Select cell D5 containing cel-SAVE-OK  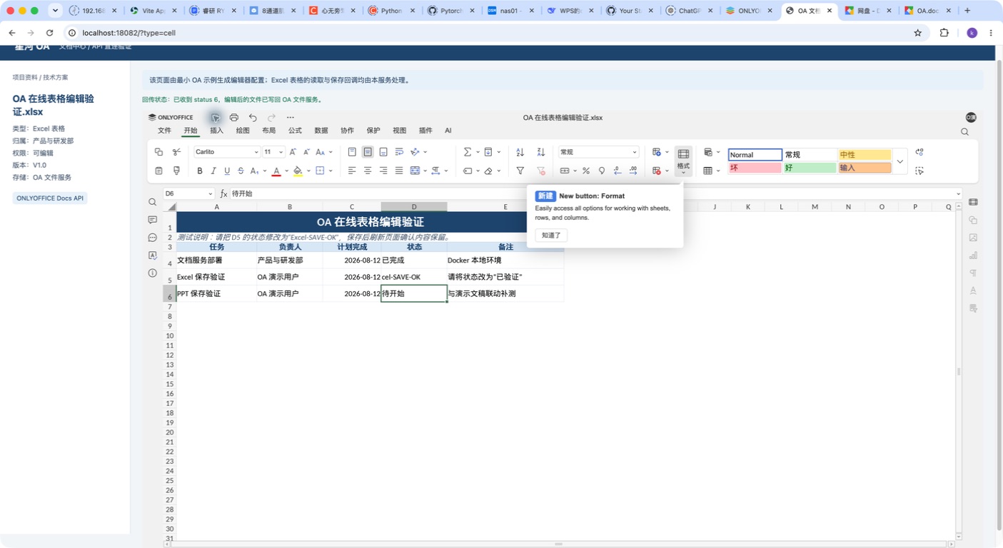pos(414,277)
